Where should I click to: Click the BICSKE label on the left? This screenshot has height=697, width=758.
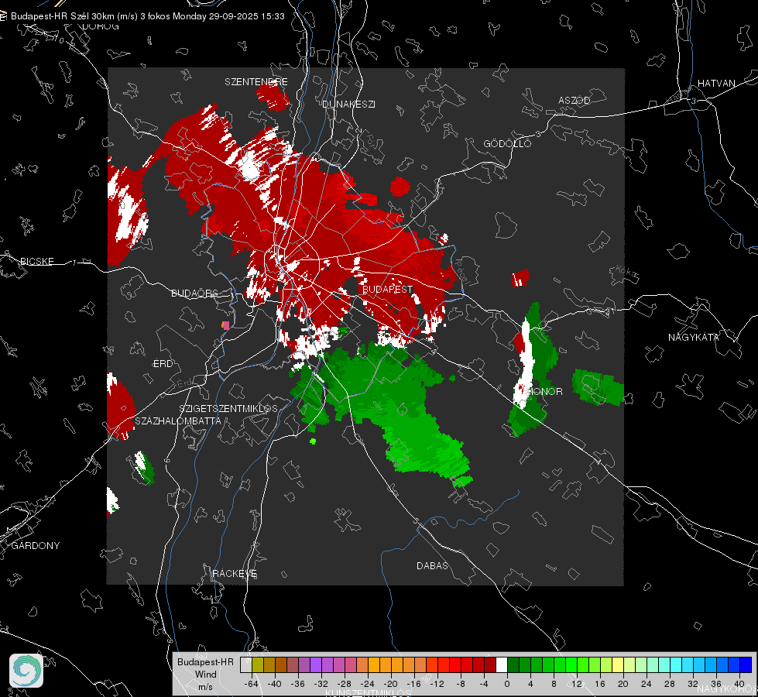coord(36,261)
